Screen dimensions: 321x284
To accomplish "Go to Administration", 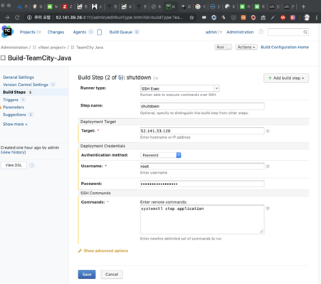I will point(240,32).
